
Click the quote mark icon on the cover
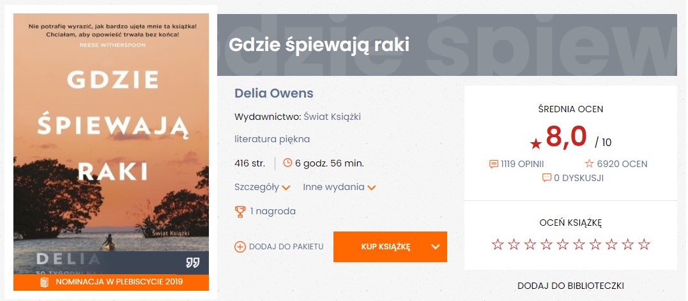pos(193,262)
